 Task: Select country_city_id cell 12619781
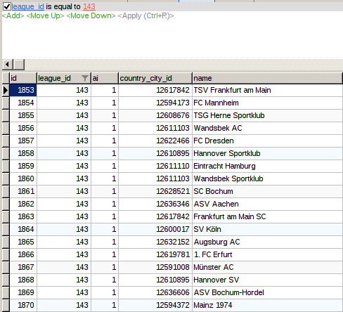(155, 254)
